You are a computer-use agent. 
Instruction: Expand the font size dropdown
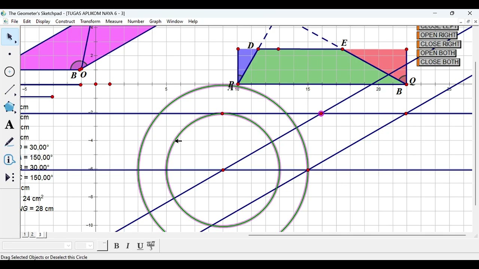90,245
